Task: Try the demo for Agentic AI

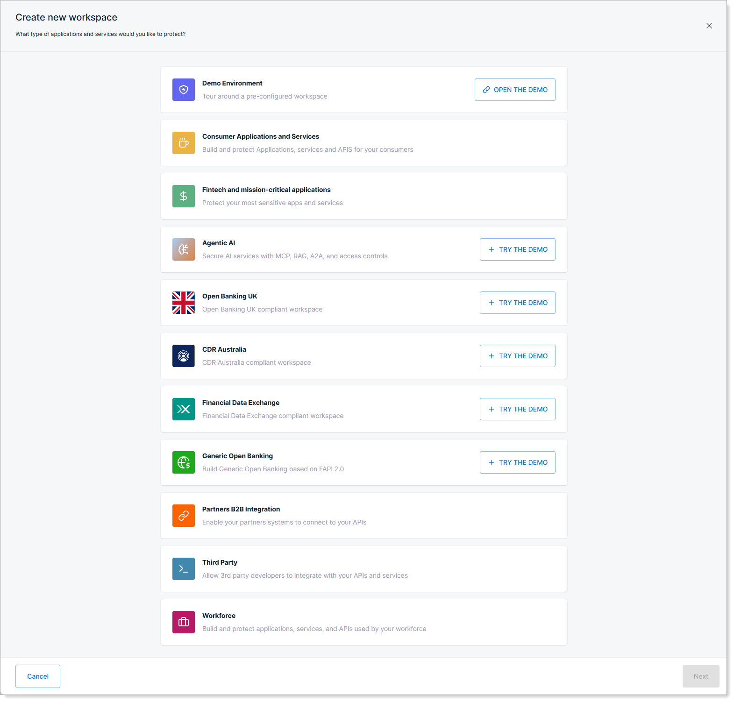Action: [x=517, y=249]
